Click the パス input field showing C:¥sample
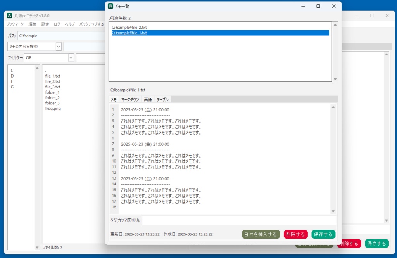The height and width of the screenshot is (258, 397). coord(61,36)
